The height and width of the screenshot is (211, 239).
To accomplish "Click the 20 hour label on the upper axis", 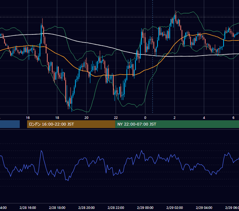I will point(86,118).
